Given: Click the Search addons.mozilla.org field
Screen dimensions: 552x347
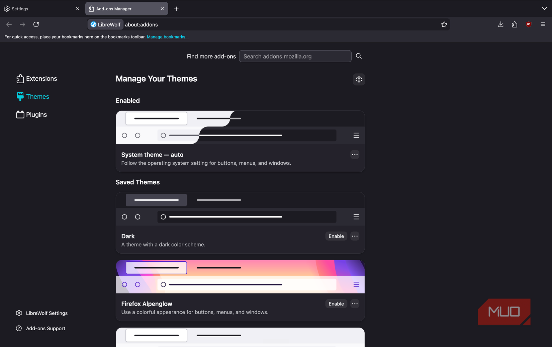Looking at the screenshot, I should pyautogui.click(x=295, y=56).
